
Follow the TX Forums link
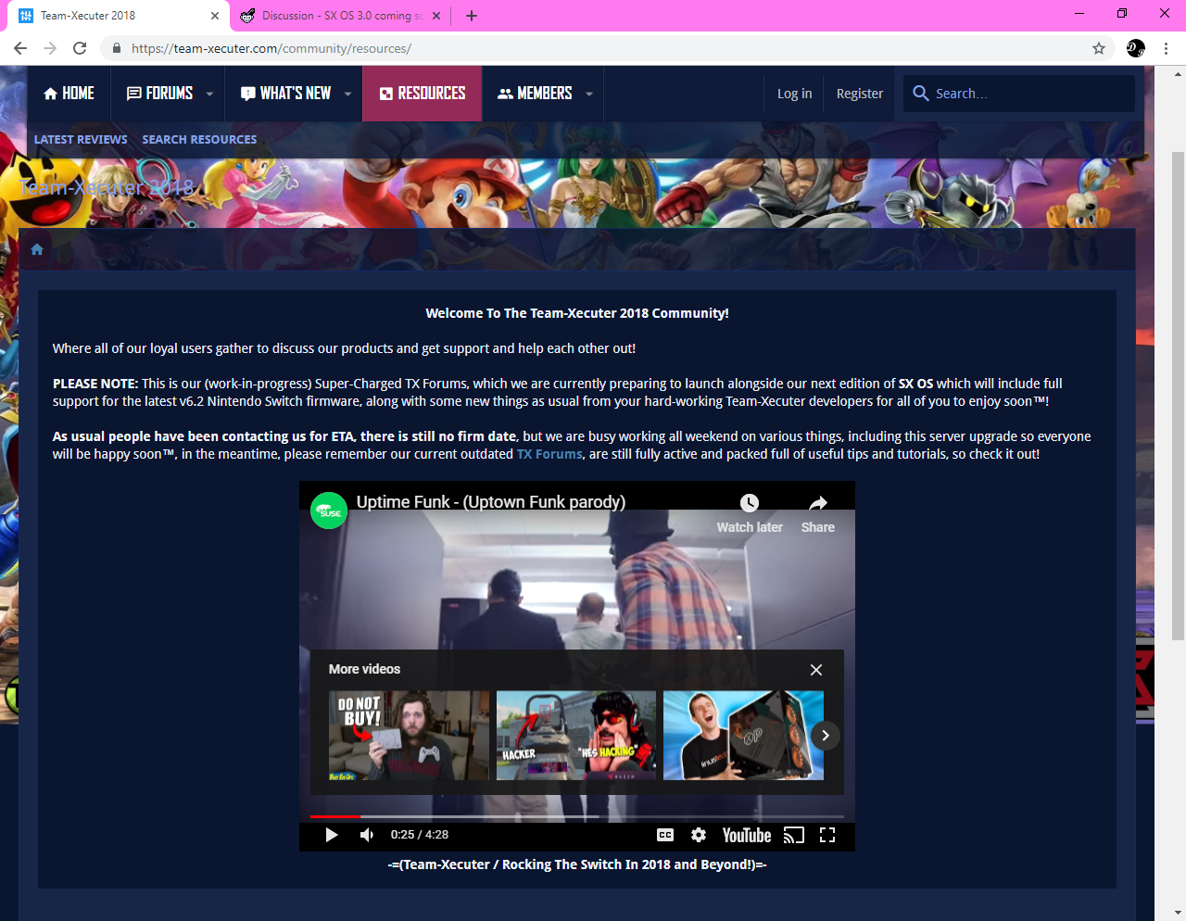point(549,454)
